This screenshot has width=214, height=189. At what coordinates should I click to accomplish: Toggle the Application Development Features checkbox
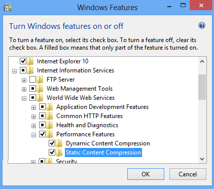pos(42,106)
